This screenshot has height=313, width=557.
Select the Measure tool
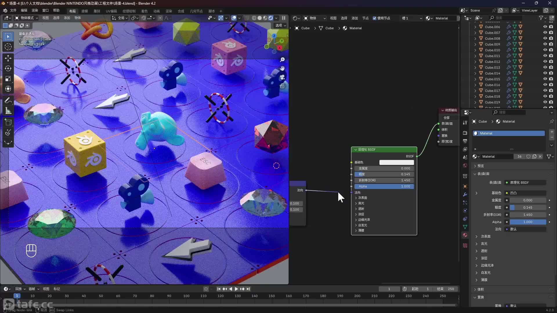pyautogui.click(x=8, y=111)
